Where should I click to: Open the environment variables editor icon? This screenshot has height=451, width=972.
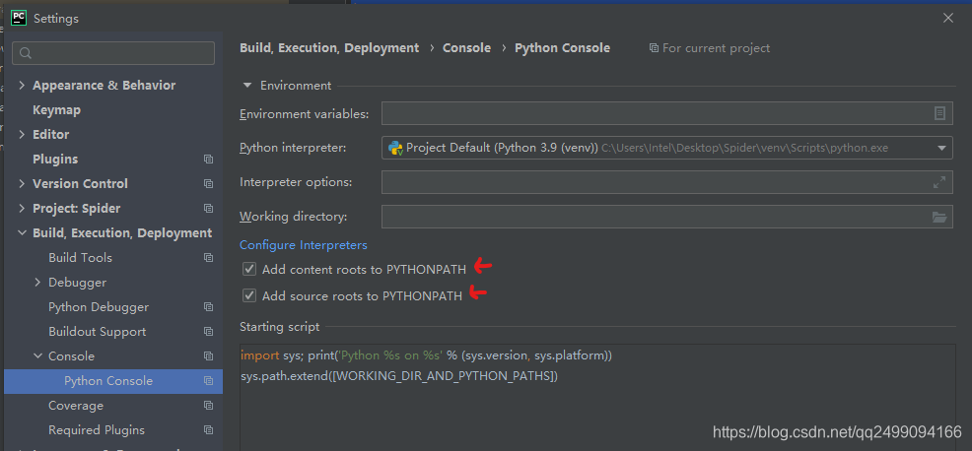(x=939, y=113)
